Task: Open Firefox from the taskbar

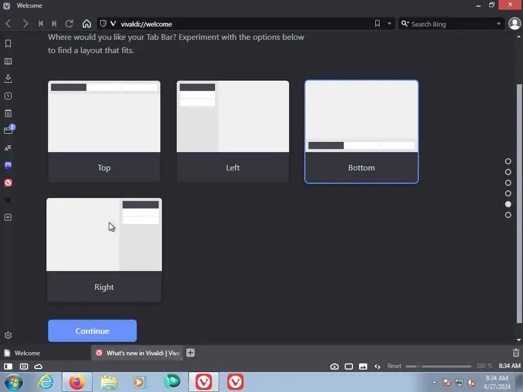Action: pos(77,382)
